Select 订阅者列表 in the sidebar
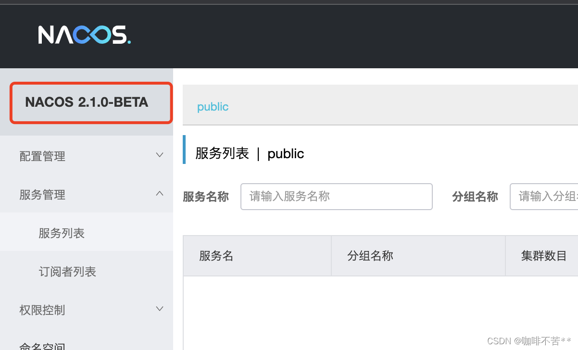The width and height of the screenshot is (578, 350). click(87, 271)
